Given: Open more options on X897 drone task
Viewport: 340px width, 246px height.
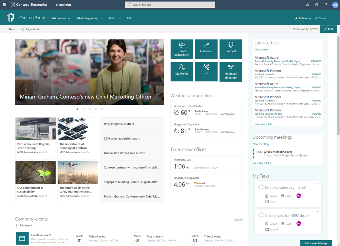Looking at the screenshot, I should (317, 212).
